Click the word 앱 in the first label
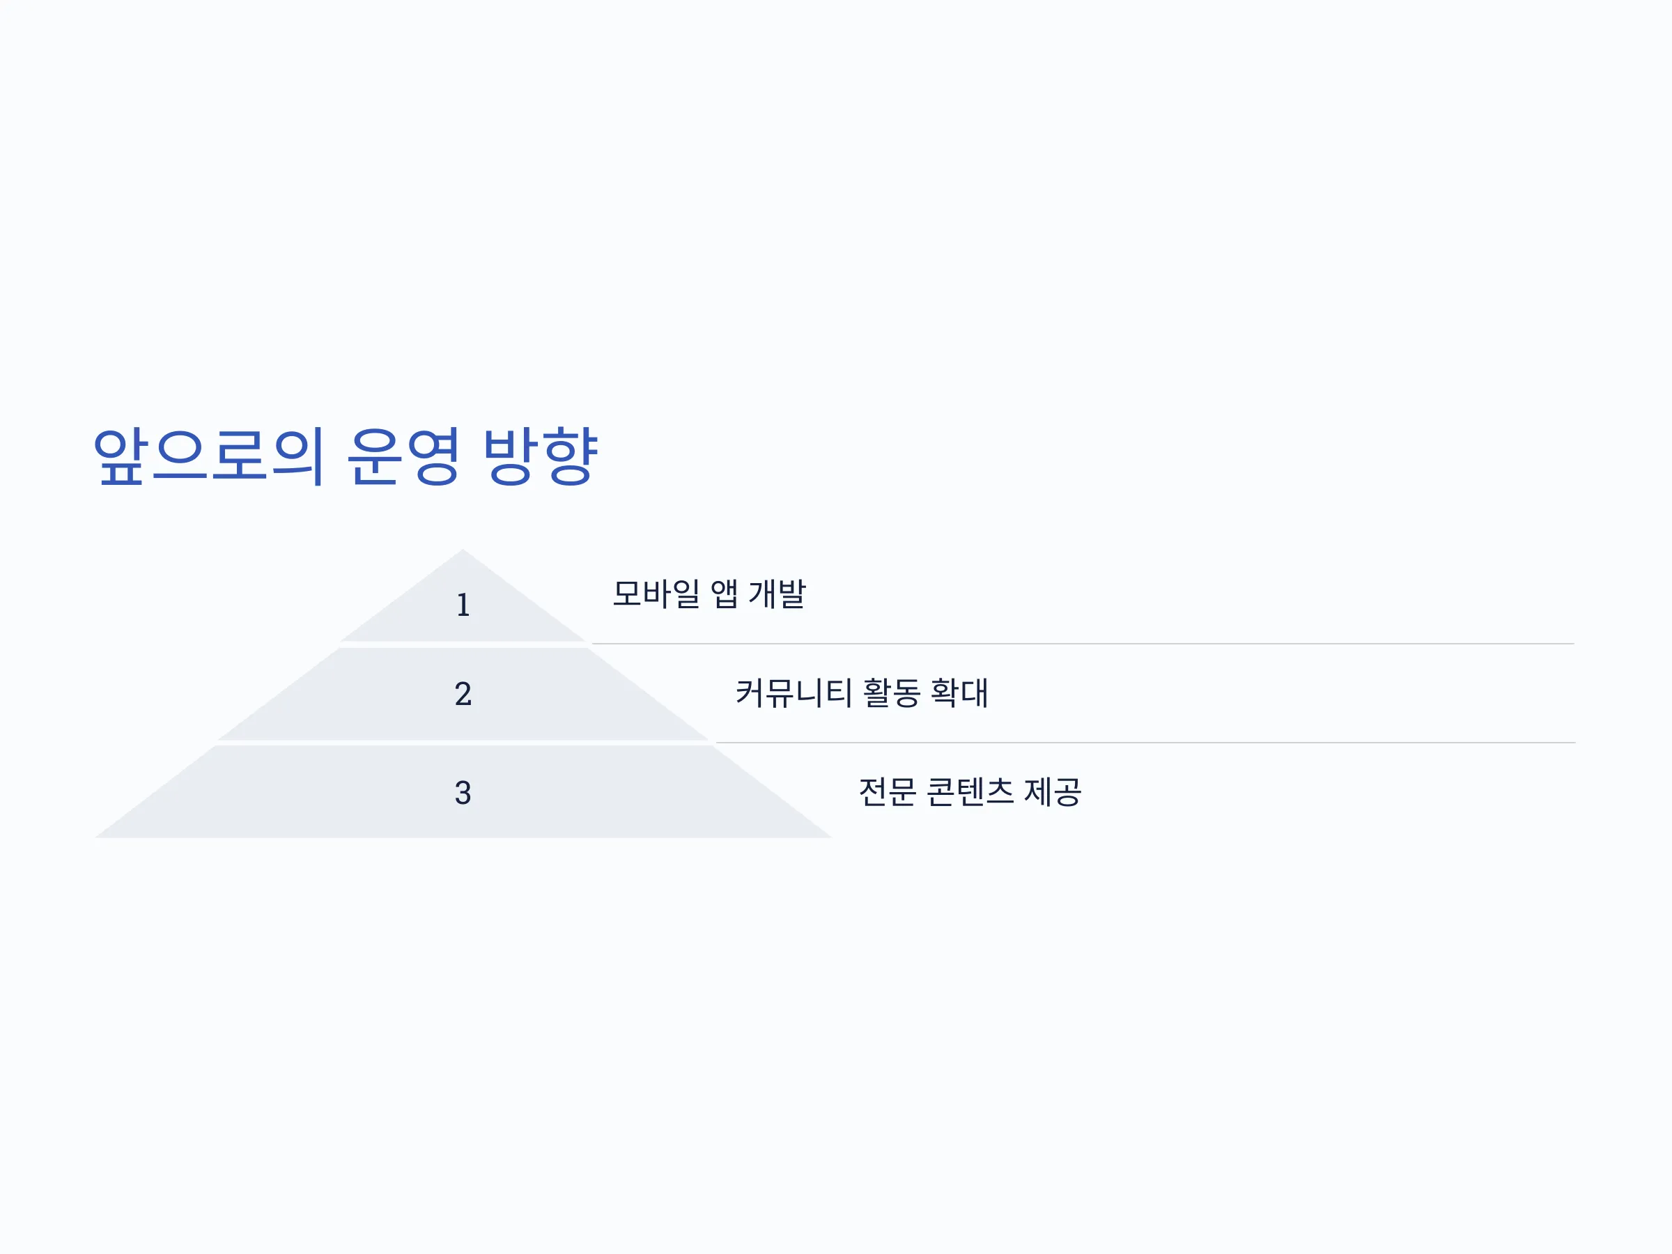This screenshot has width=1672, height=1254. [x=724, y=594]
